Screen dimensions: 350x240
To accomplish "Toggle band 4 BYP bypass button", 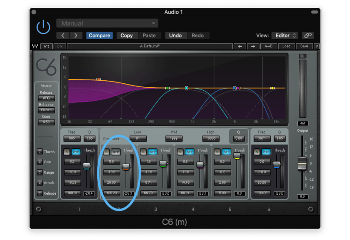I will click(189, 152).
